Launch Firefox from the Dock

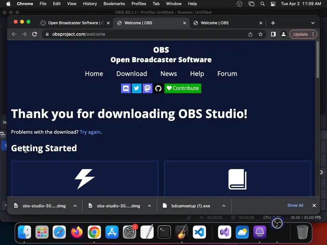click(77, 232)
